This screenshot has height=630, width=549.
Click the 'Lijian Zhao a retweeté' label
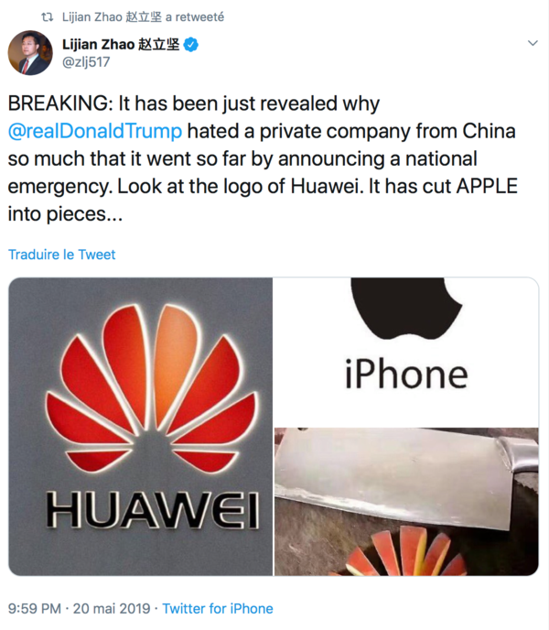click(143, 16)
